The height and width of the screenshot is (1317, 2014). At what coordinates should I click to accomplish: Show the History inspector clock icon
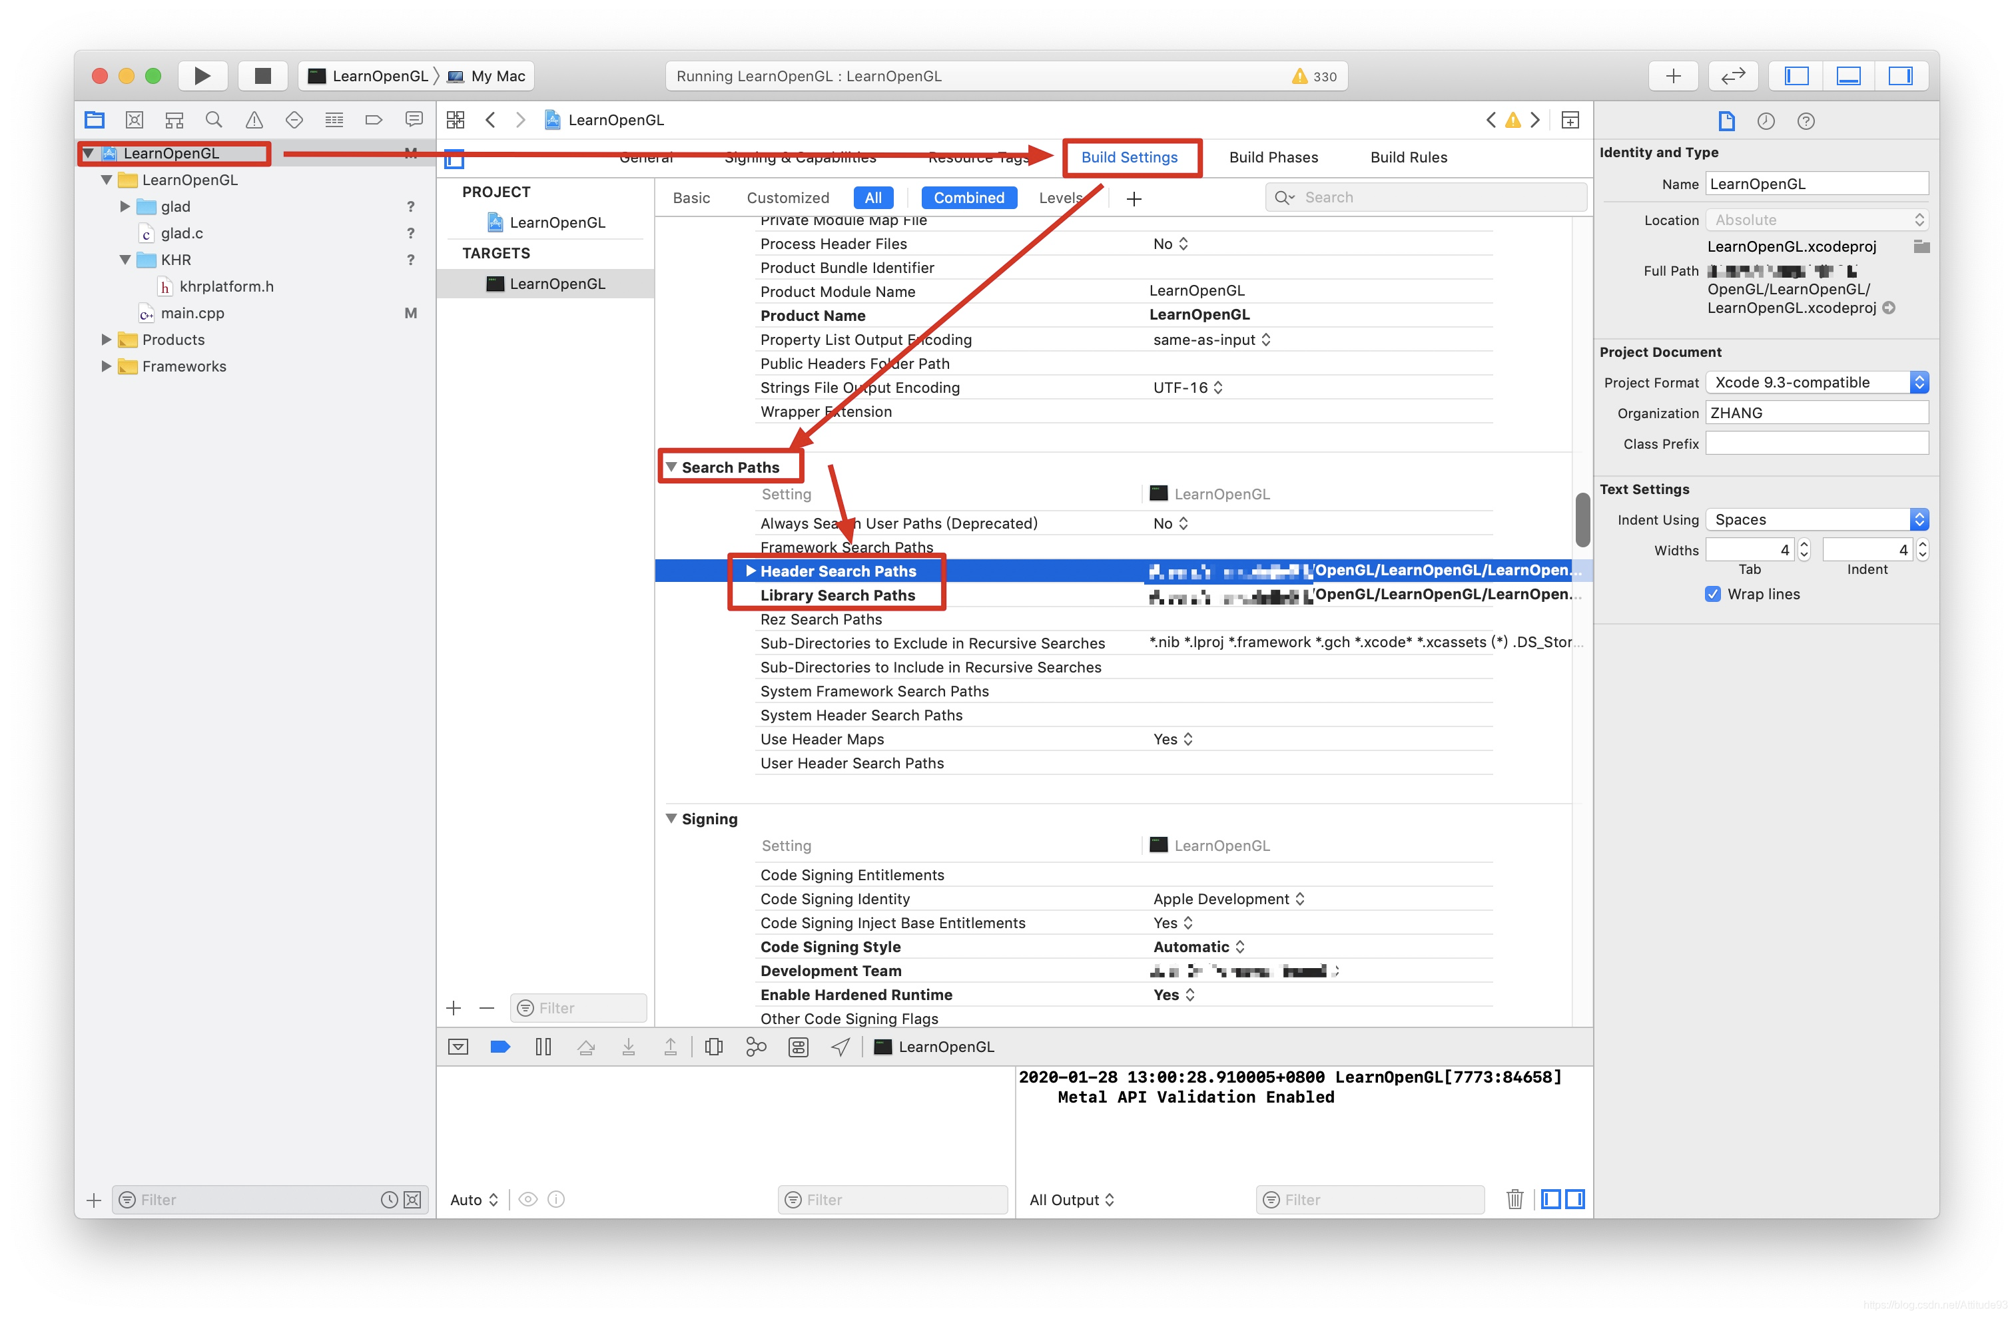[x=1766, y=121]
